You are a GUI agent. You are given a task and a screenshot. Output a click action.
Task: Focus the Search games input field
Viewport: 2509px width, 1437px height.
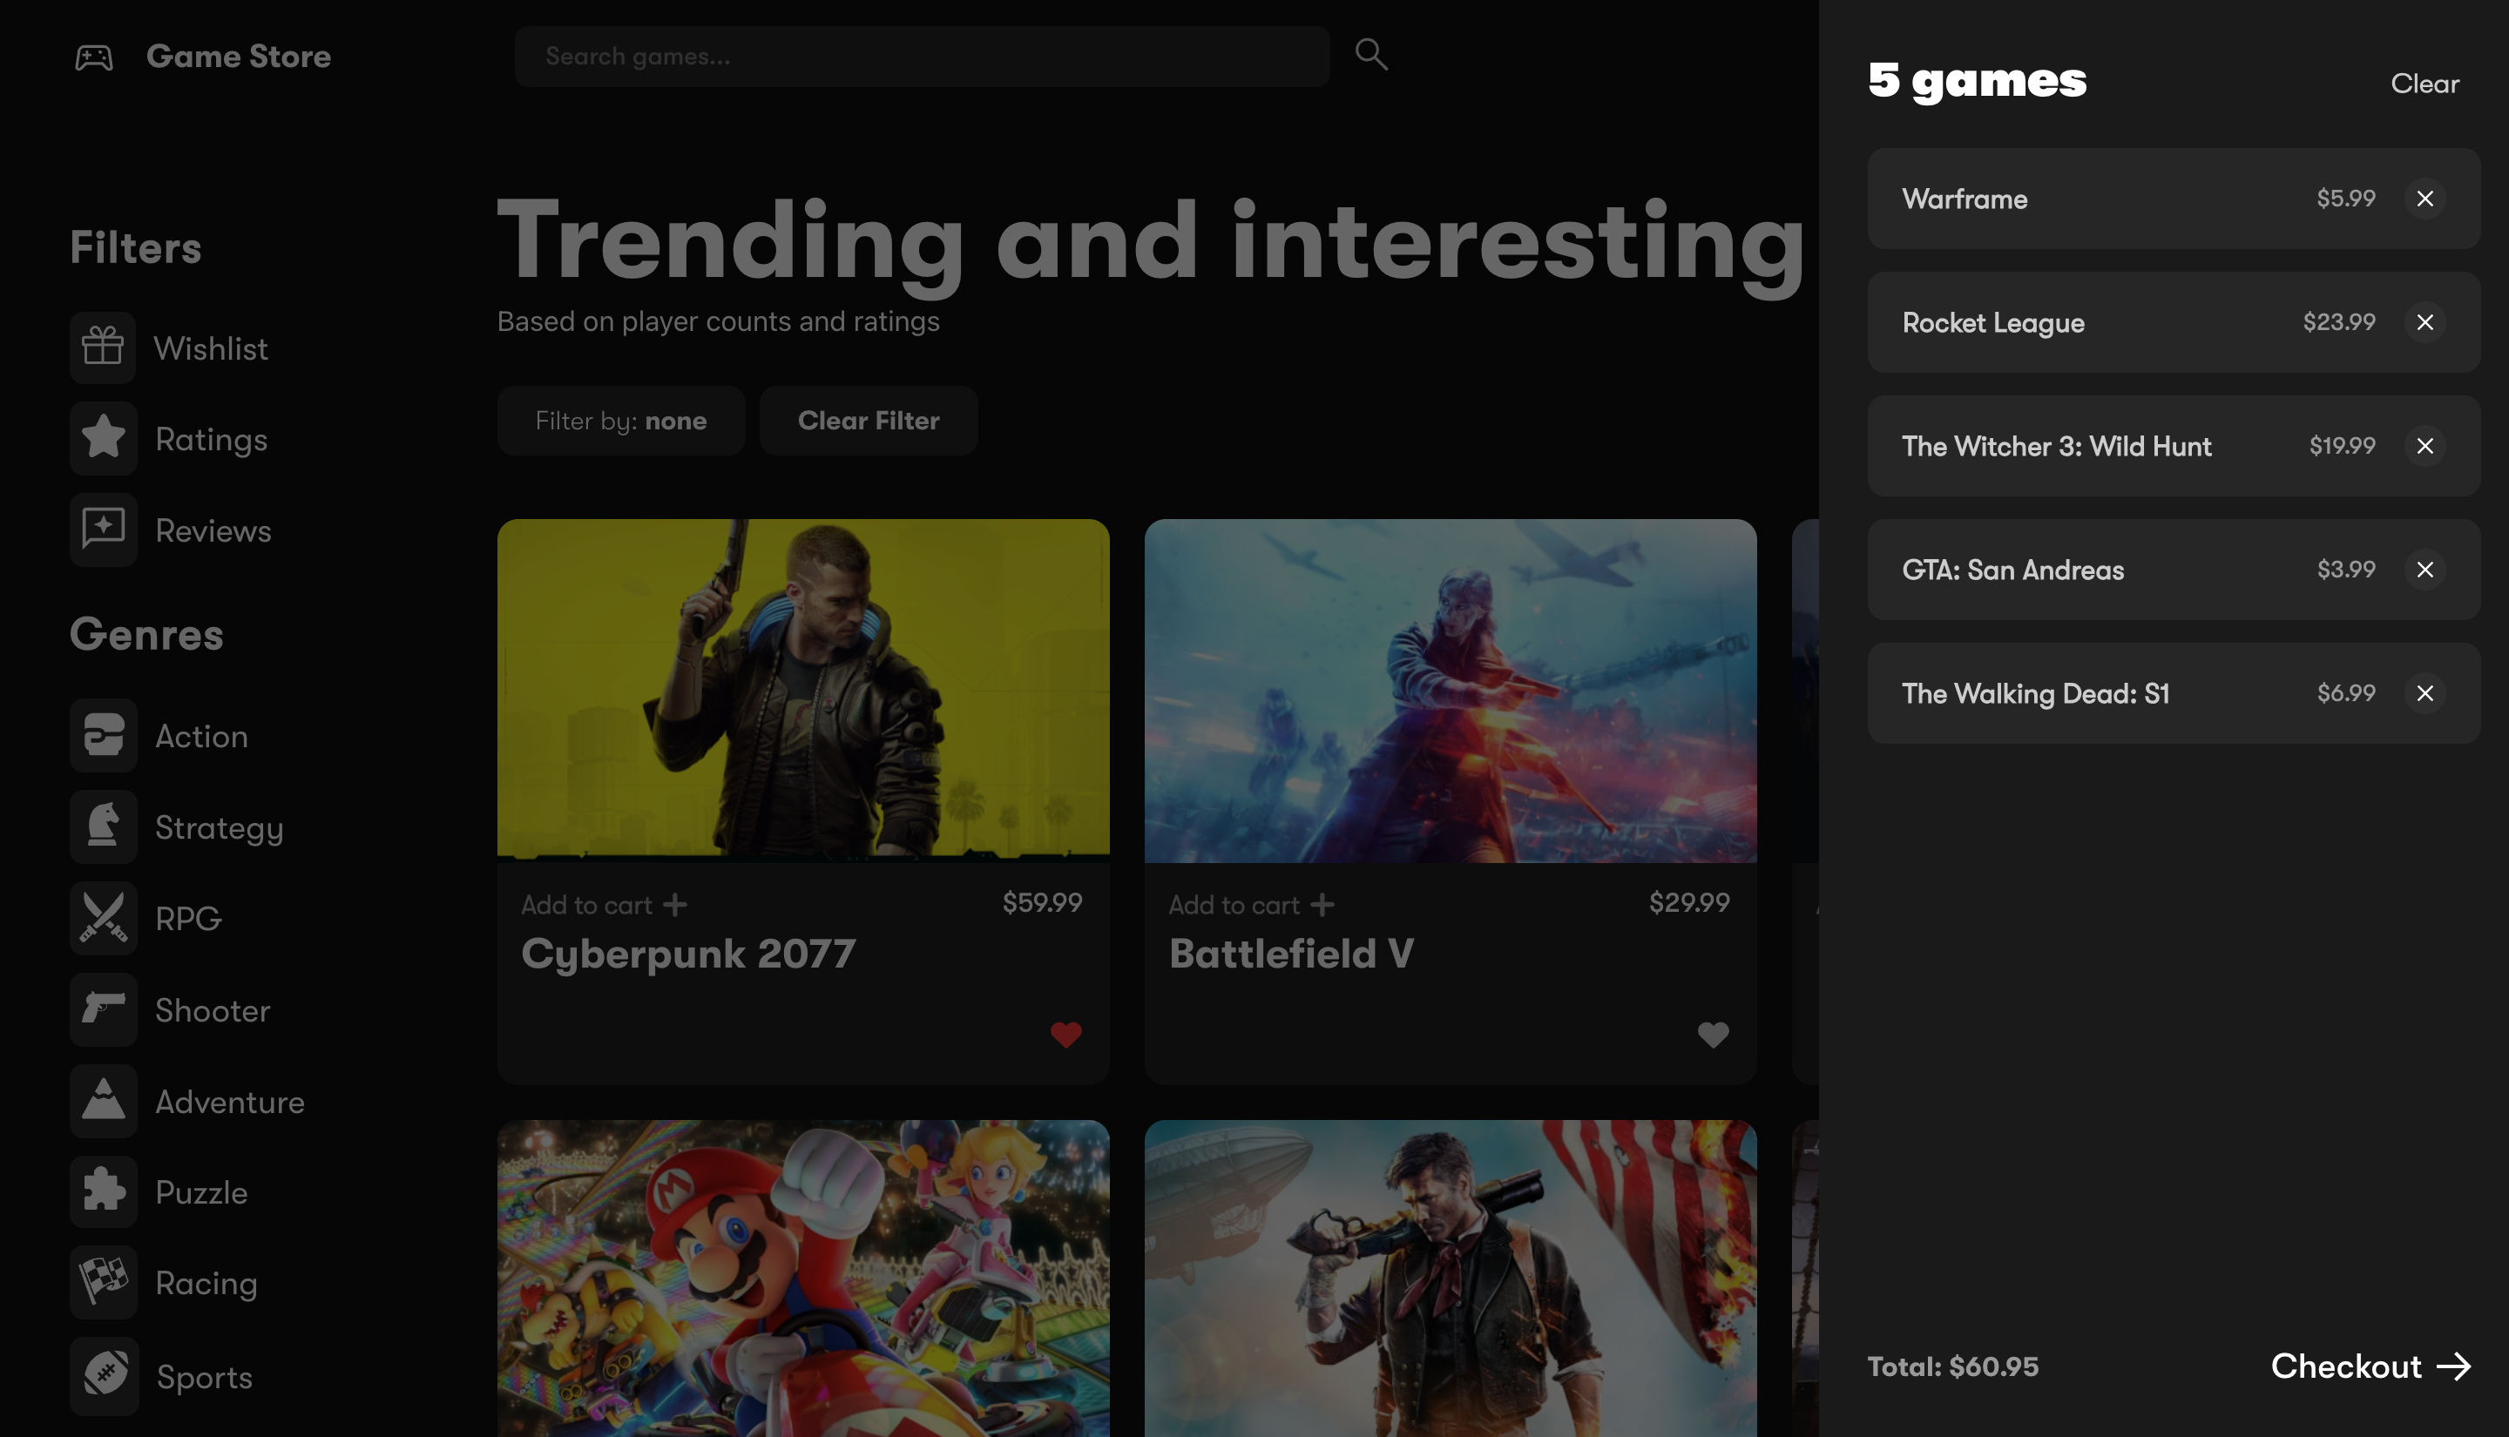pyautogui.click(x=921, y=57)
